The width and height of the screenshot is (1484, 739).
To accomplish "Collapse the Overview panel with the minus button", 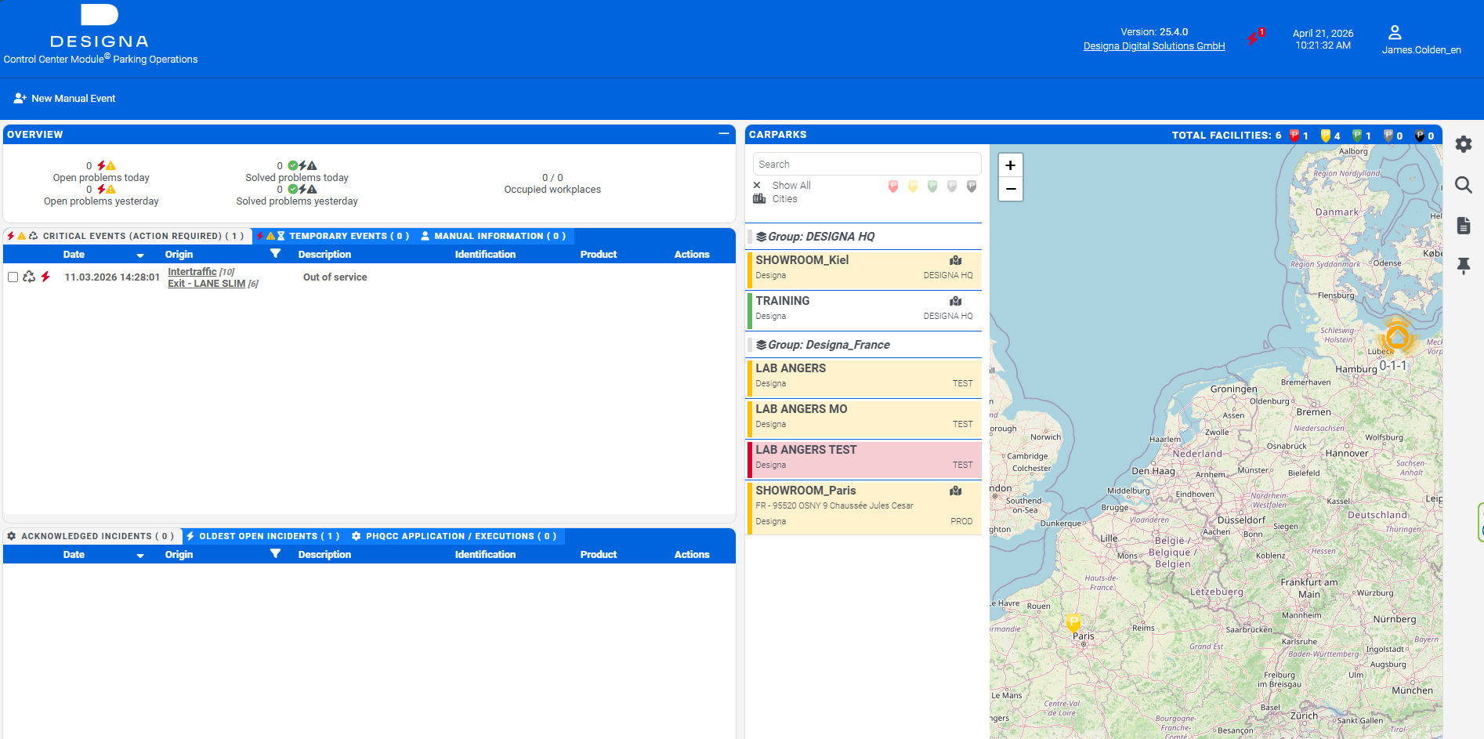I will (x=724, y=134).
